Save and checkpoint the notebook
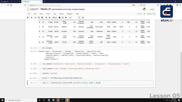The image size is (182, 102). tap(28, 18)
